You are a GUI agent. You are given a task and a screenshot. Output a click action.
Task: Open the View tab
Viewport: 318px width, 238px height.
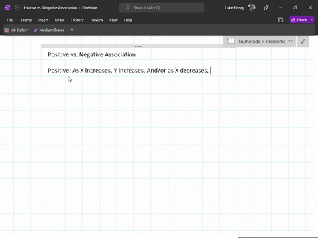pyautogui.click(x=113, y=20)
